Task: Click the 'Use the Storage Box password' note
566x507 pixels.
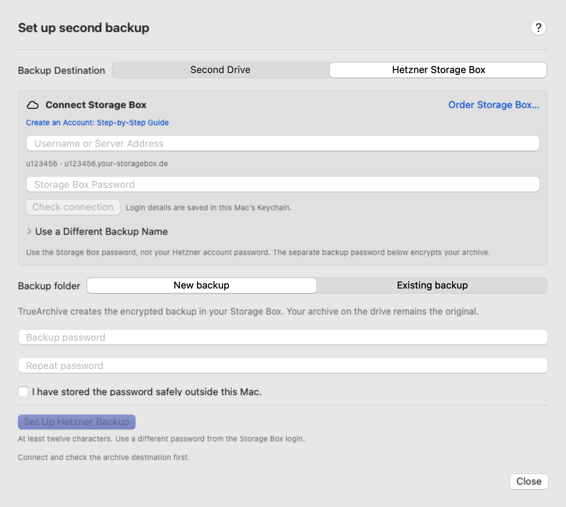Action: point(258,252)
